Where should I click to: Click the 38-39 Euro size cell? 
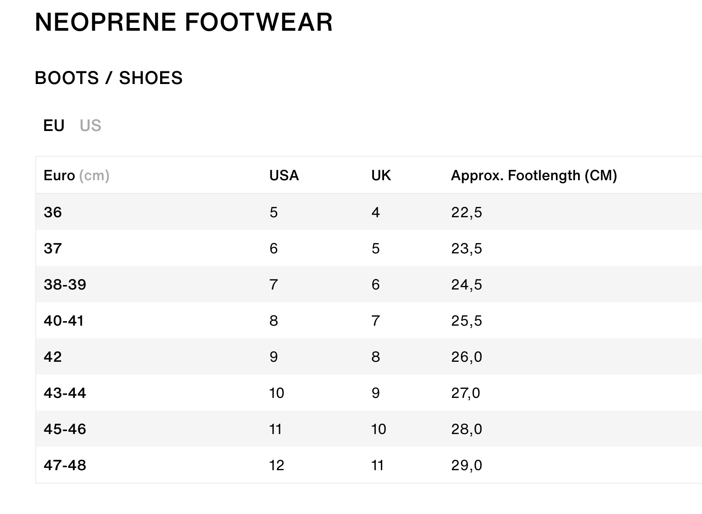(x=65, y=285)
